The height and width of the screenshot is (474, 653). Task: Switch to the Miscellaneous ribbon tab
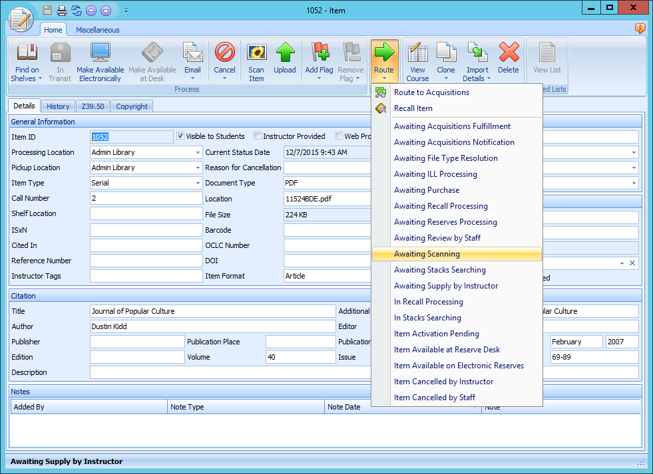(x=97, y=30)
